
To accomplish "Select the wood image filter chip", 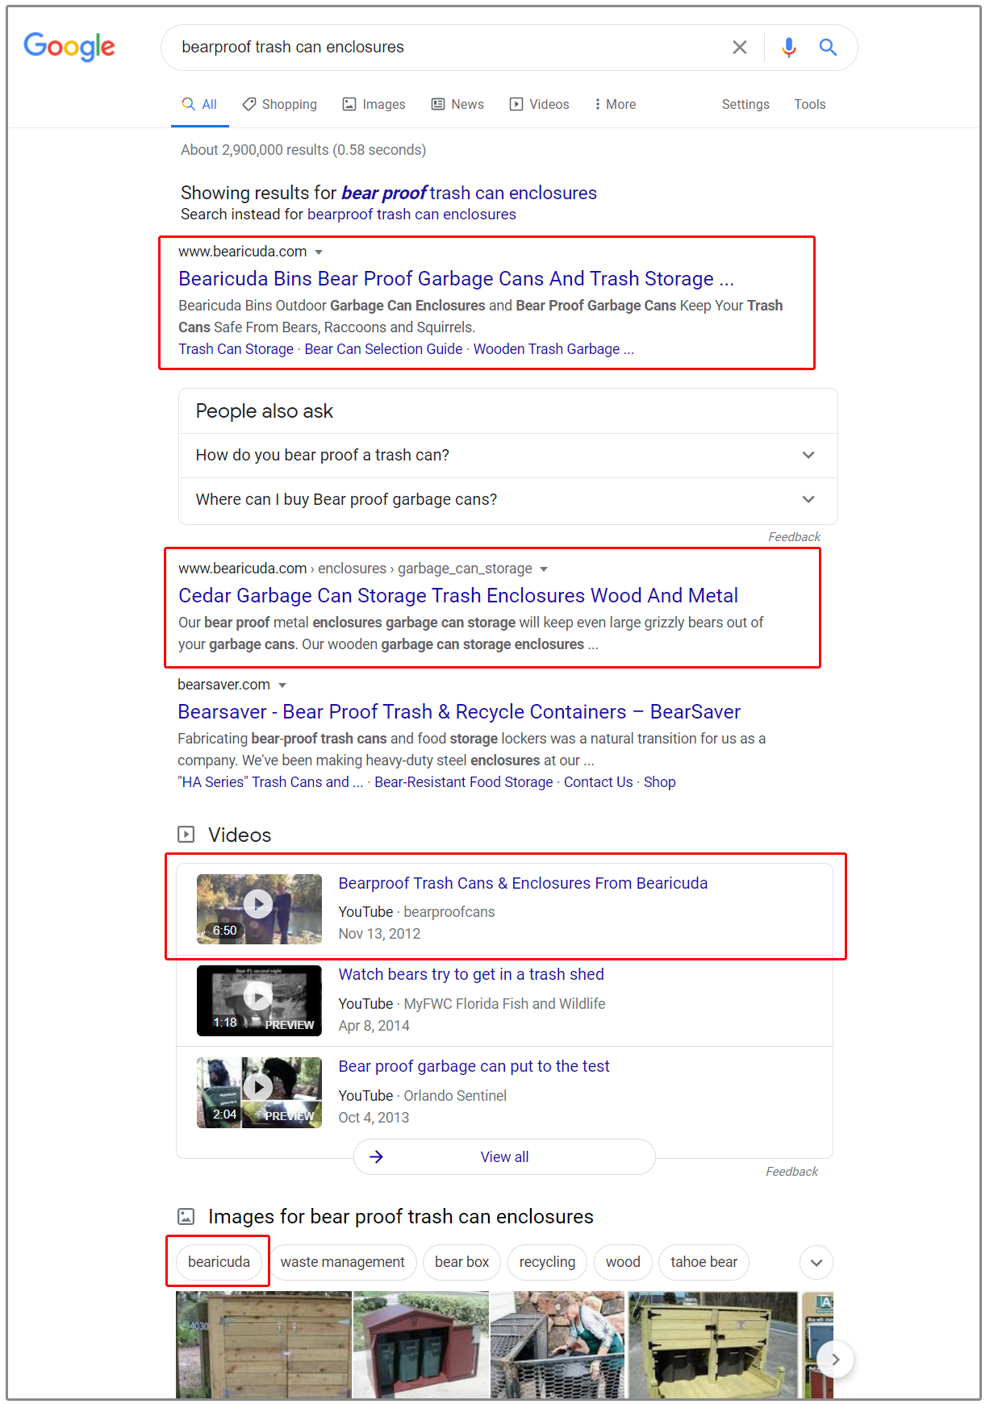I will click(x=623, y=1261).
